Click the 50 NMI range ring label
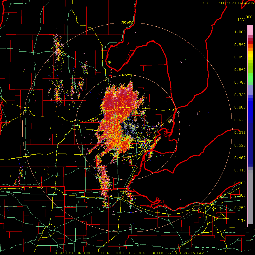This screenshot has width=255, height=255. coord(127,75)
